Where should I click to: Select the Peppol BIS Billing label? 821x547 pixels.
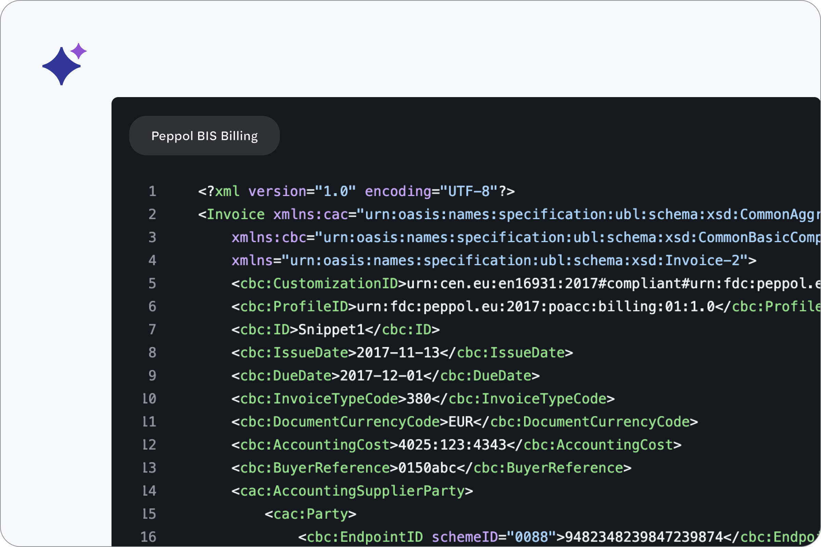click(x=204, y=136)
